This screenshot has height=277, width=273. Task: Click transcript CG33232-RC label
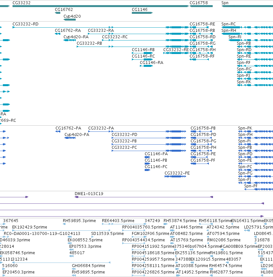115,37
